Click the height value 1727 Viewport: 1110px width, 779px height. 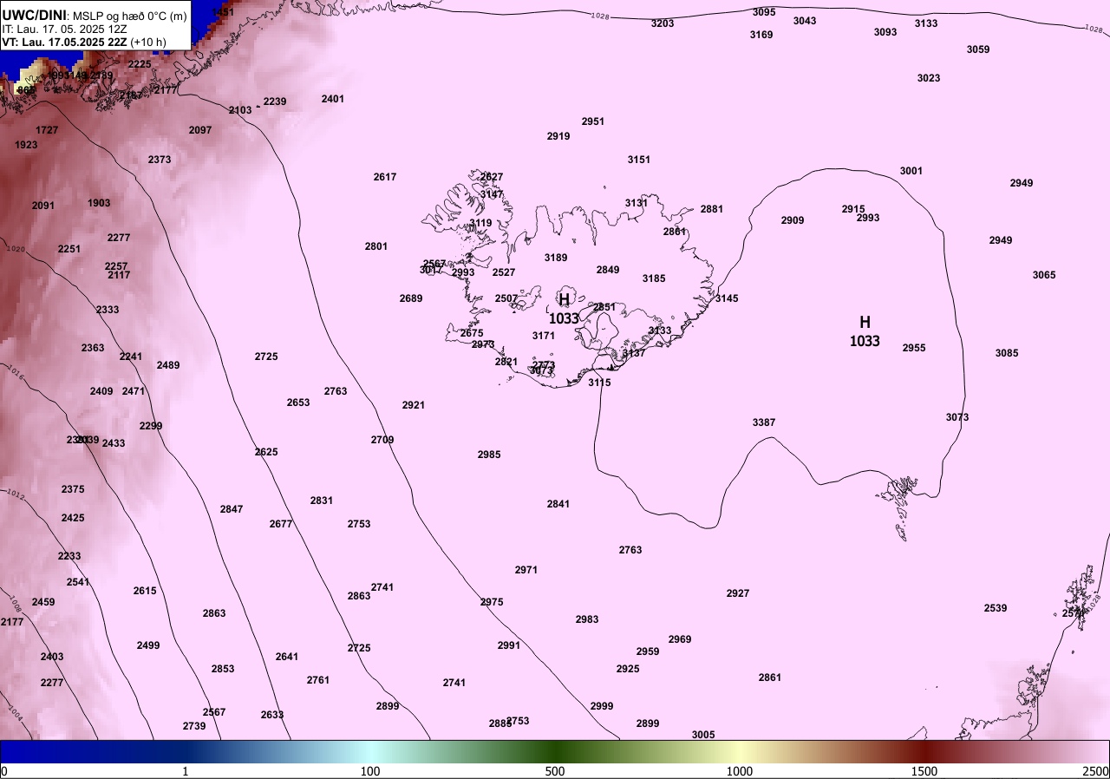[x=47, y=130]
